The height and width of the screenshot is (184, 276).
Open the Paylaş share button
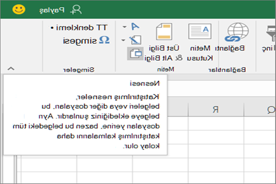click(x=60, y=10)
